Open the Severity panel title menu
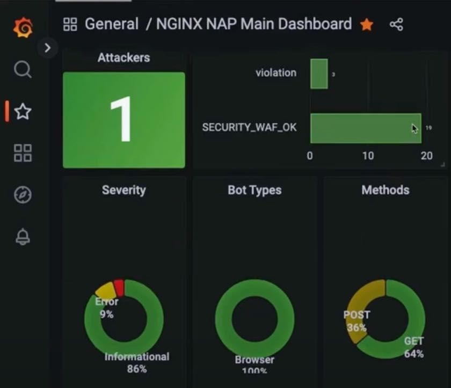The height and width of the screenshot is (388, 451). coord(123,190)
